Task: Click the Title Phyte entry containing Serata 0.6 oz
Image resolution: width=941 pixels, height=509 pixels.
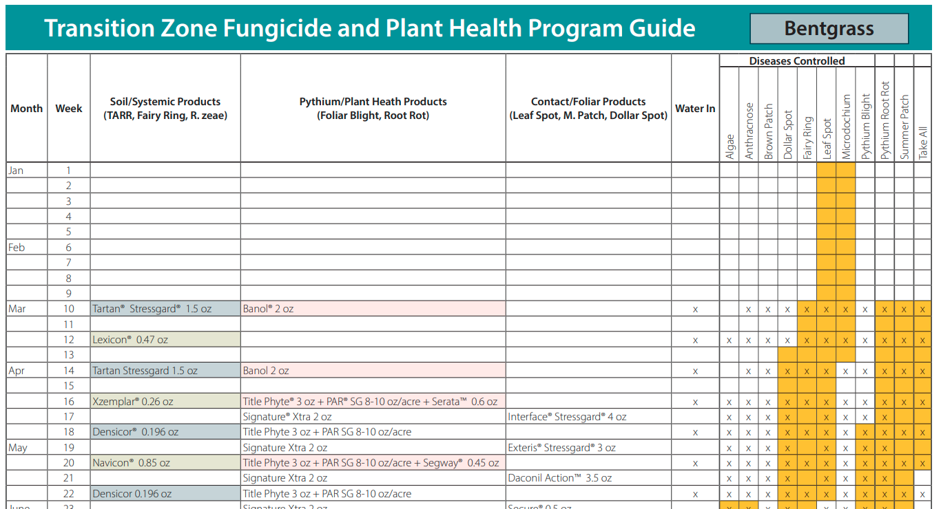Action: [x=373, y=402]
